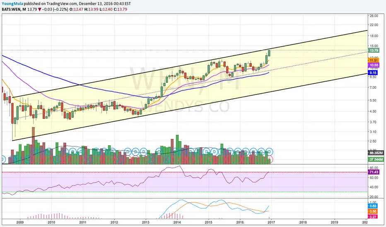Viewport: 386px width, 227px height.
Task: Click the red earnings marker below last dividend
Action: (x=270, y=159)
